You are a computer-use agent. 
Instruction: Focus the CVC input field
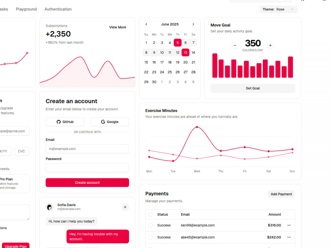click(22, 151)
